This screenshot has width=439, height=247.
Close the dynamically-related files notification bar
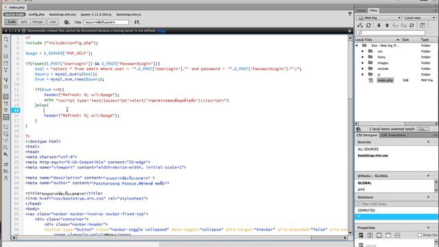pyautogui.click(x=350, y=30)
